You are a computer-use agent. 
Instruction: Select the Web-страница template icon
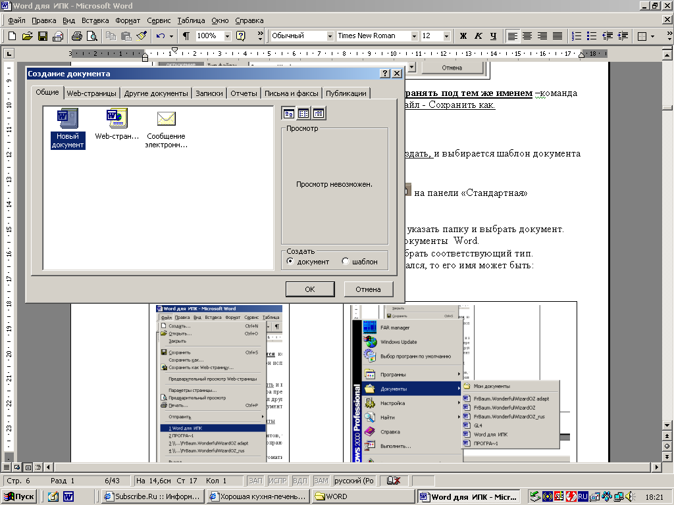point(117,124)
